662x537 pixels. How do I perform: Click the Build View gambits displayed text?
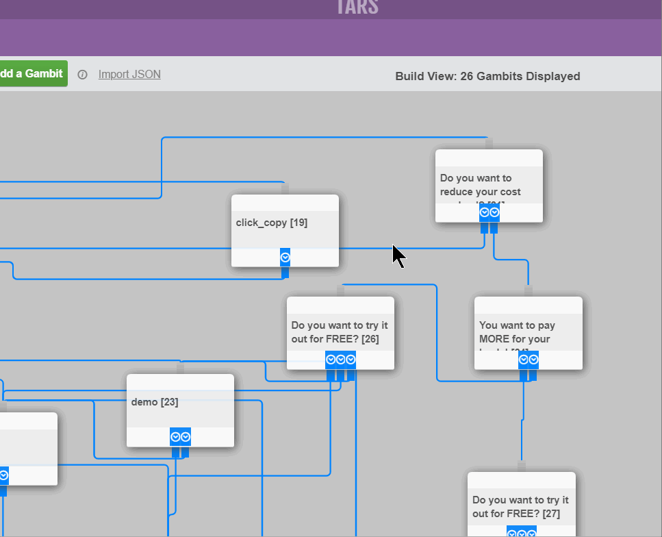(x=487, y=77)
